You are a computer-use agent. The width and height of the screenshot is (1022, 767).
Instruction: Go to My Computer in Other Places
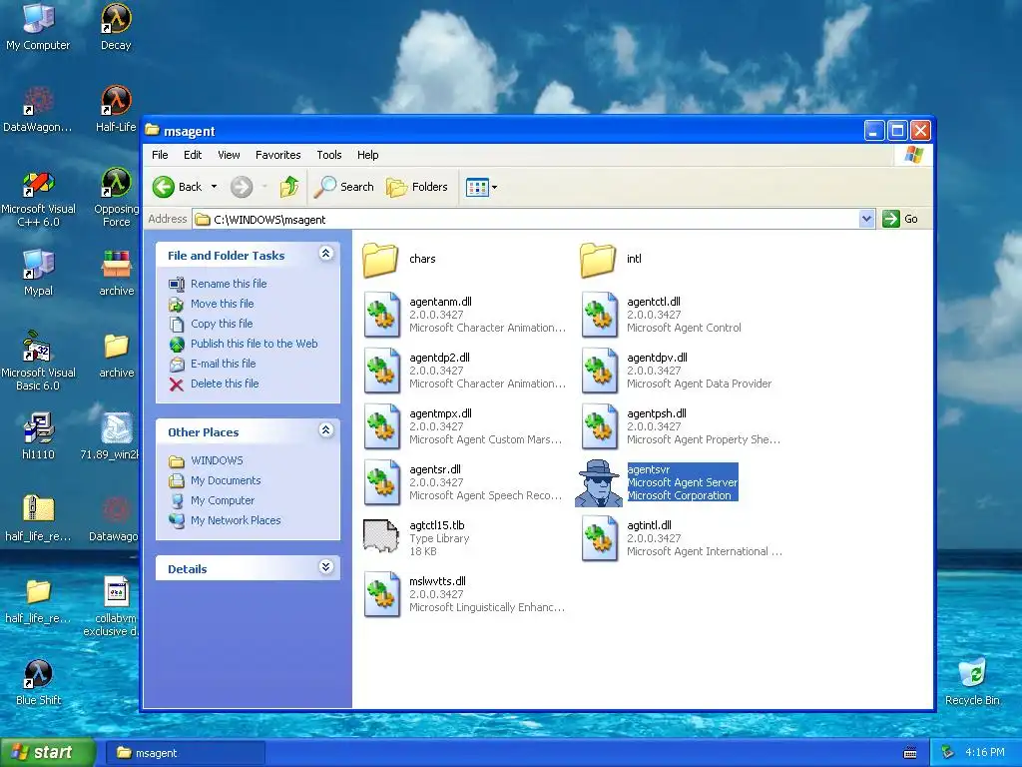pyautogui.click(x=223, y=501)
